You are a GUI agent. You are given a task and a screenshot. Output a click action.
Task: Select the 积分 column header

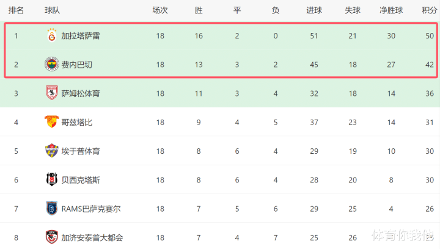430,10
